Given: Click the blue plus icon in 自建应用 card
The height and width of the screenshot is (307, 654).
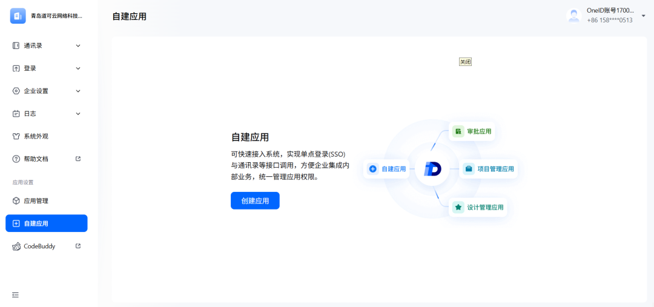Looking at the screenshot, I should 373,169.
